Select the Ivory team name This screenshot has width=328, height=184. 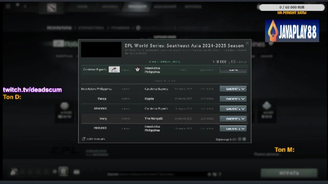[x=103, y=119]
